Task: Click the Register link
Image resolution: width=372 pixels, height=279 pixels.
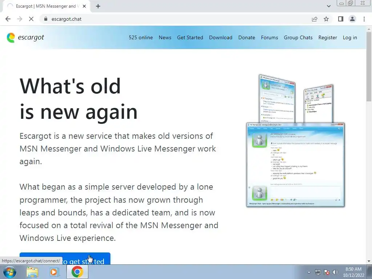Action: [328, 37]
